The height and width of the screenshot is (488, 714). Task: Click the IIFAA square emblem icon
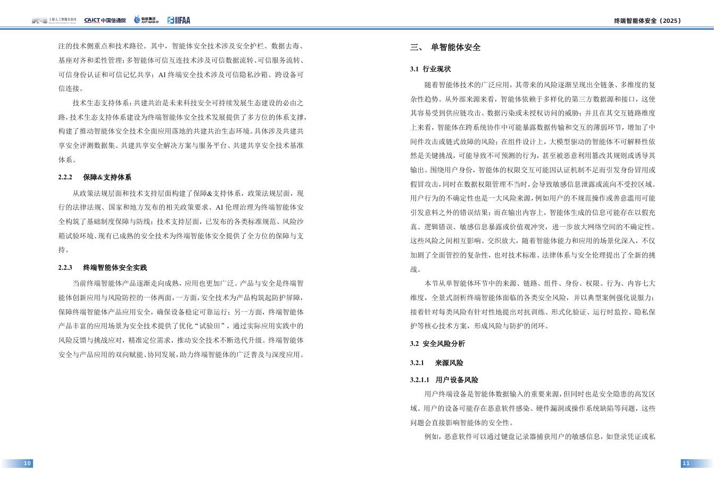[171, 20]
